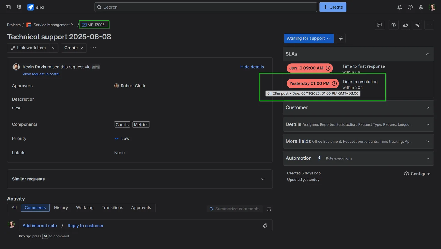Open the help question mark icon
This screenshot has width=441, height=249.
pos(410,7)
